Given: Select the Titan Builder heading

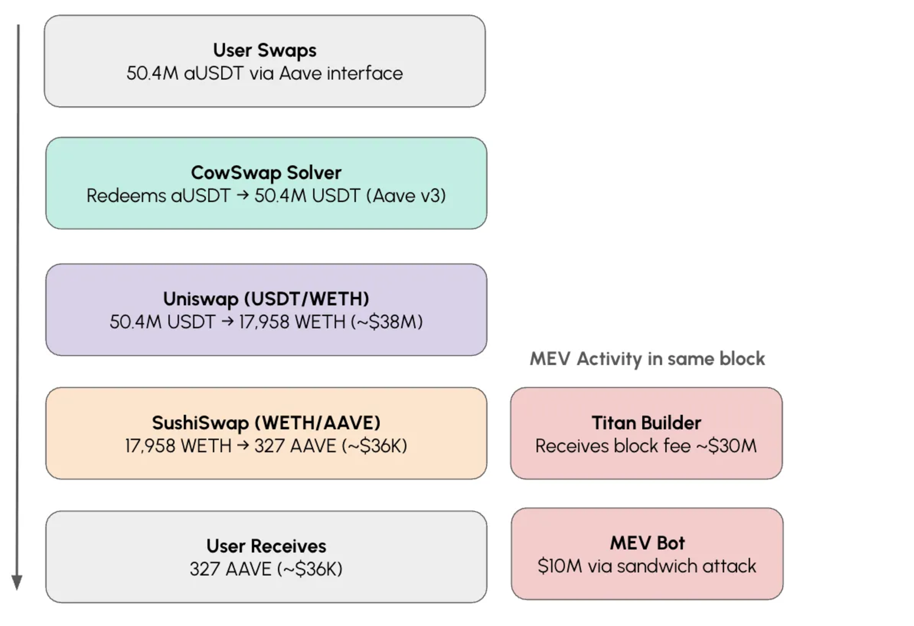Looking at the screenshot, I should 646,423.
